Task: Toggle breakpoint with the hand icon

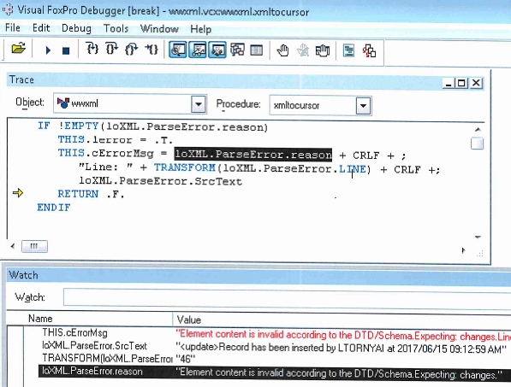Action: tap(282, 50)
